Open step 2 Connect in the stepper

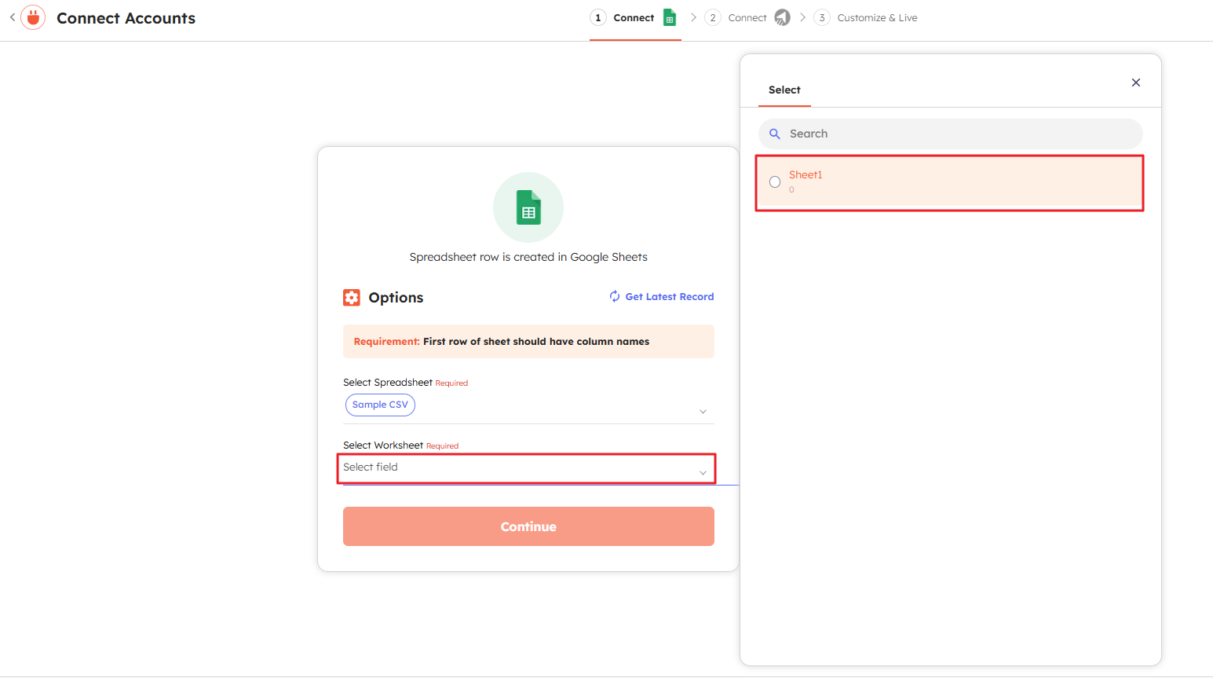click(x=747, y=18)
